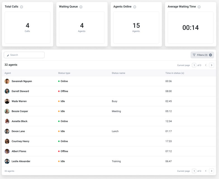
Task: Go to previous page using top chevron
Action: coord(206,65)
